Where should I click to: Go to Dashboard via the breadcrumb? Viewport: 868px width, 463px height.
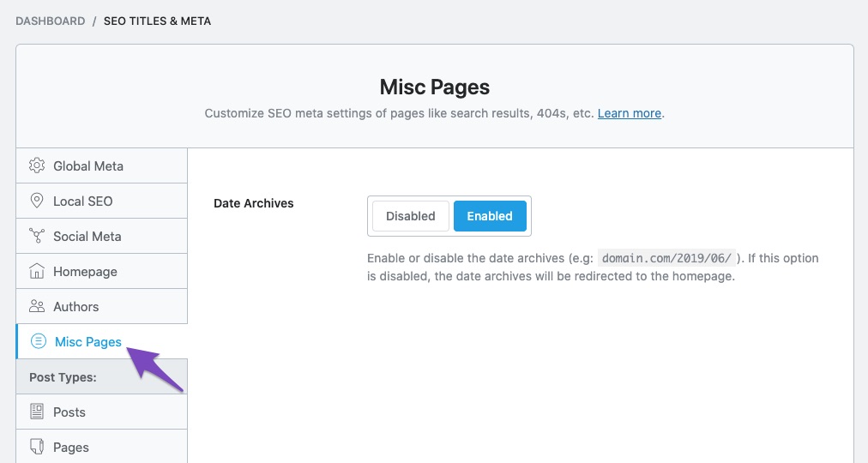coord(51,21)
